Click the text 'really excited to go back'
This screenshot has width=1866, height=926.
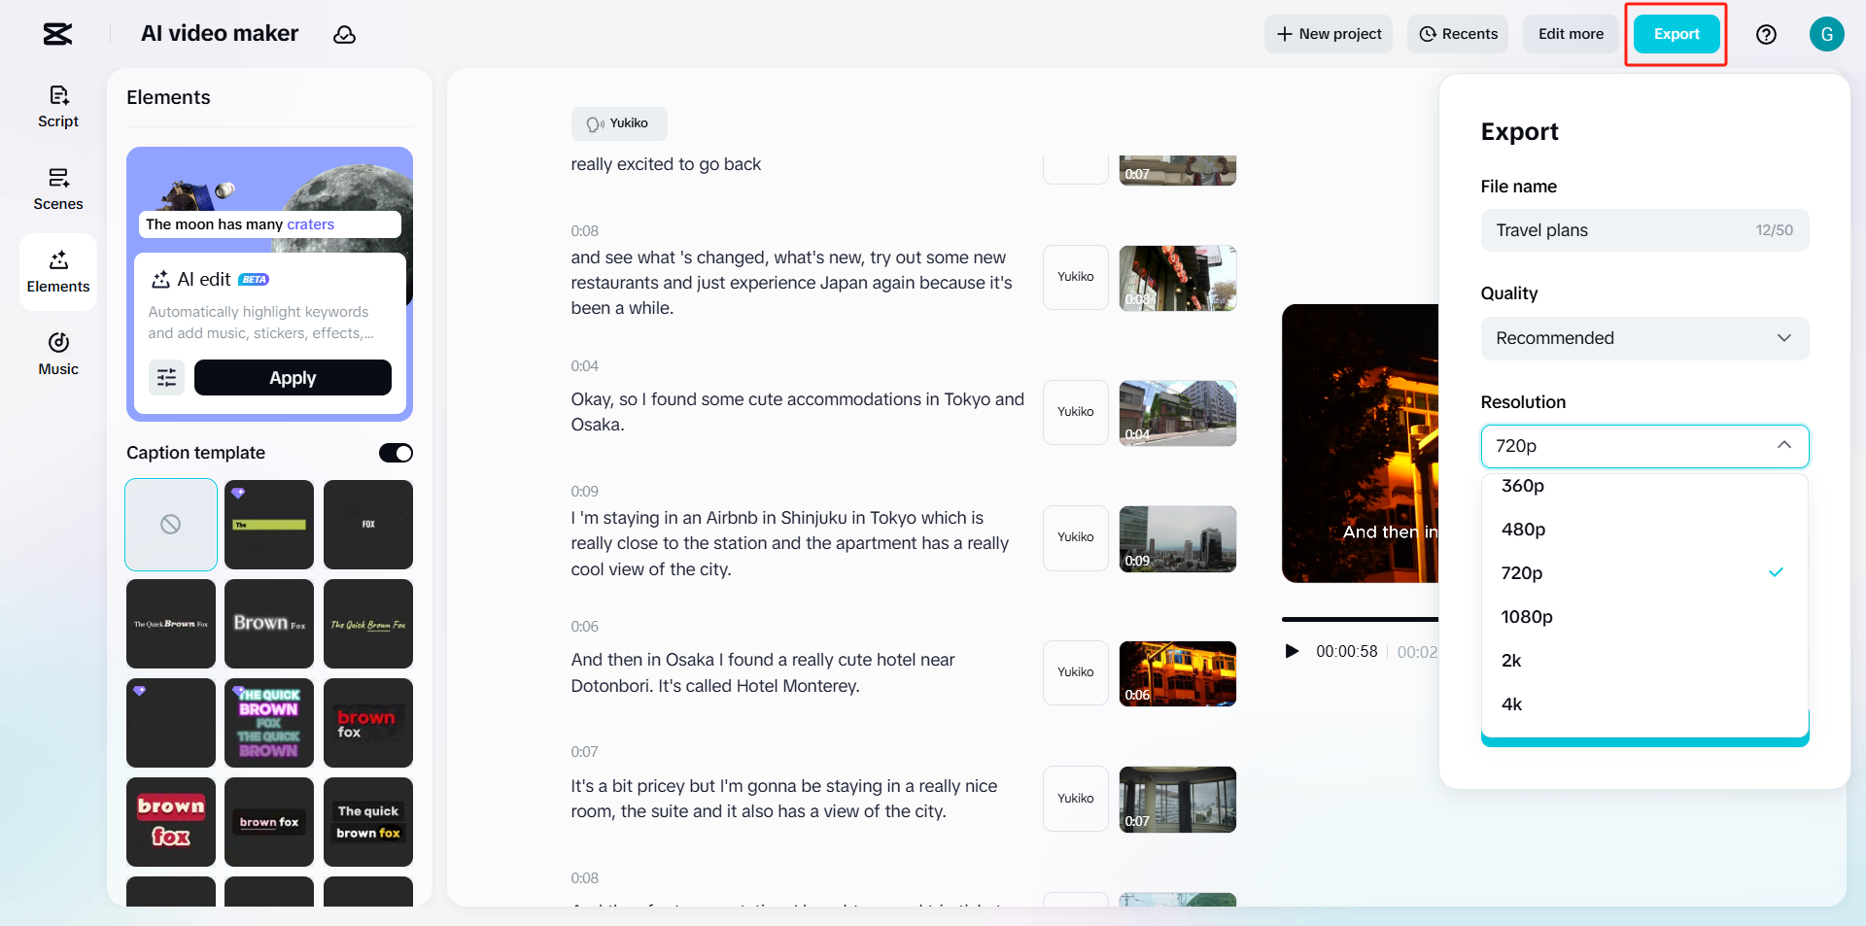point(666,164)
